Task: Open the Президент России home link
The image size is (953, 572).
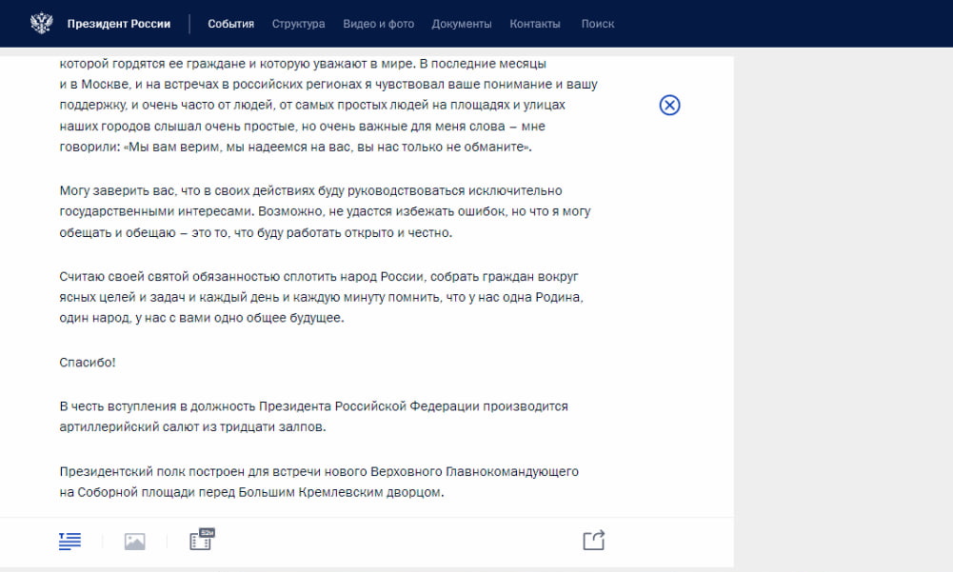Action: point(119,24)
